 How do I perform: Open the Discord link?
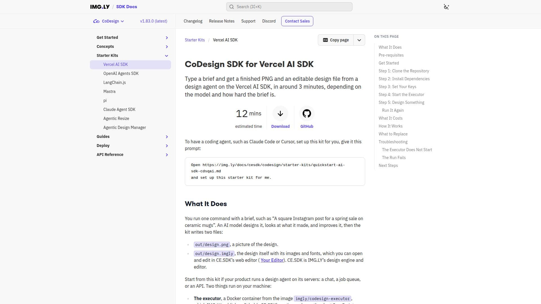[269, 21]
